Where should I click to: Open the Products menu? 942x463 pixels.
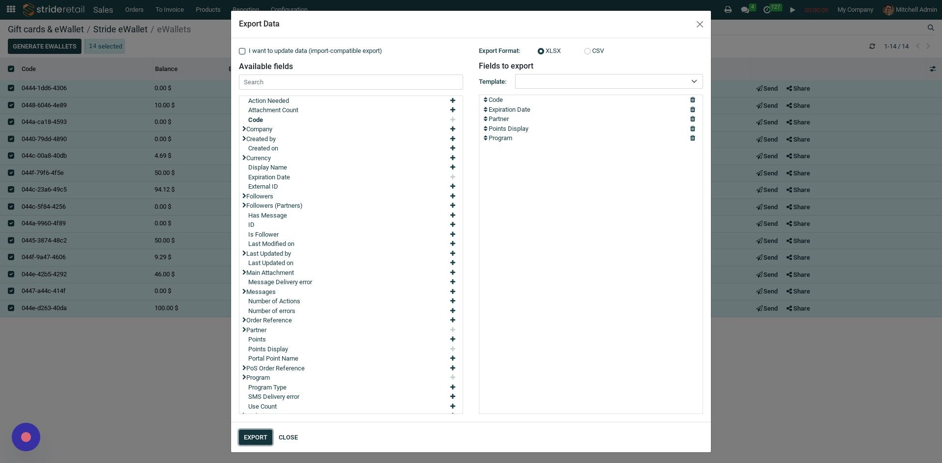click(208, 10)
